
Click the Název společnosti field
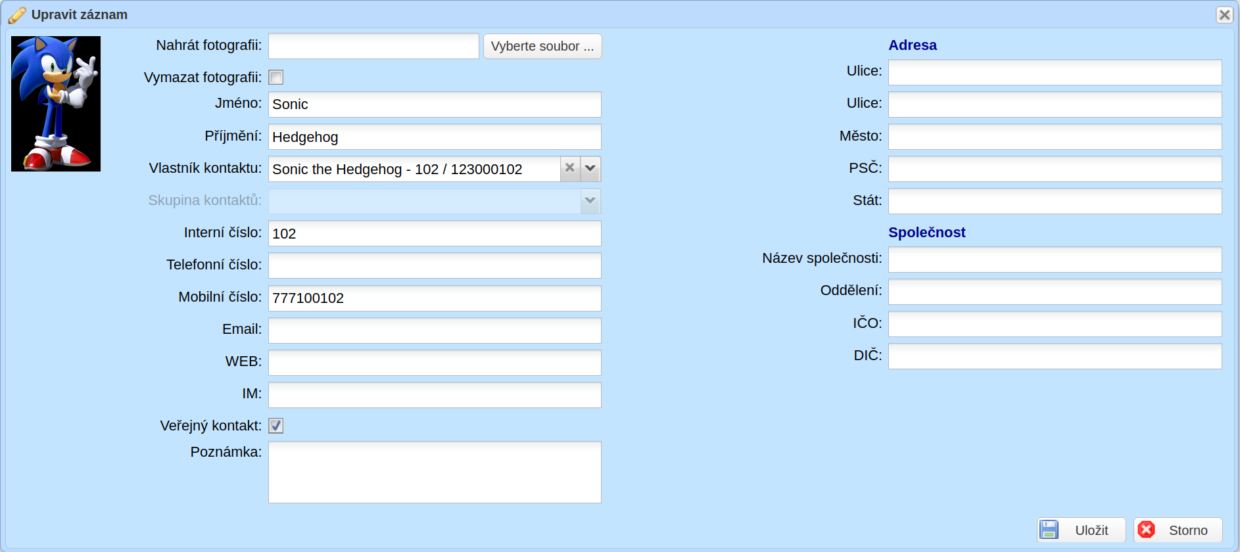[1055, 259]
